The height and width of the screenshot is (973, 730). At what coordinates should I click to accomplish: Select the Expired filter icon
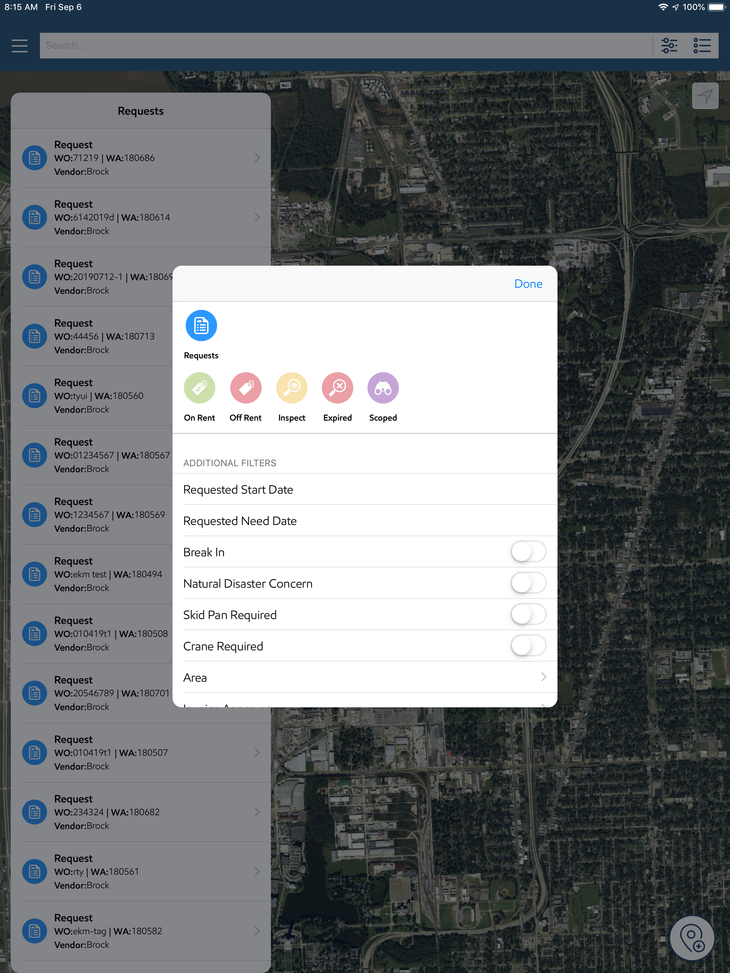[337, 388]
